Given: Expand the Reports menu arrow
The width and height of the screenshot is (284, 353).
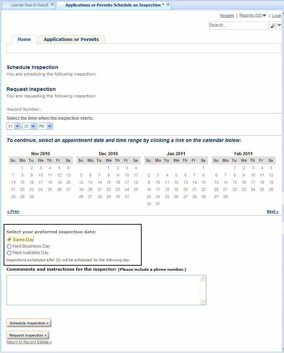Looking at the screenshot, I should coord(264,16).
